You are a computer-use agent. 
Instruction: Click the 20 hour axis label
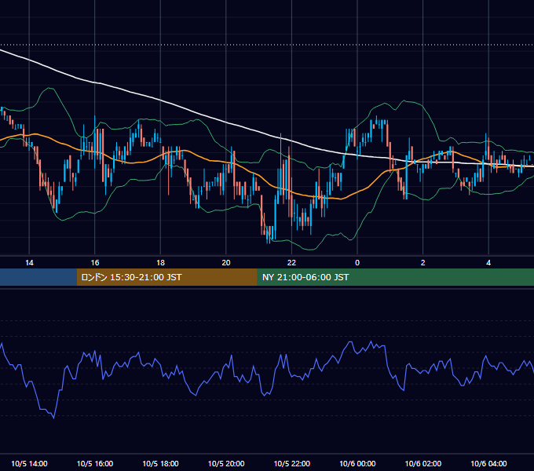226,263
